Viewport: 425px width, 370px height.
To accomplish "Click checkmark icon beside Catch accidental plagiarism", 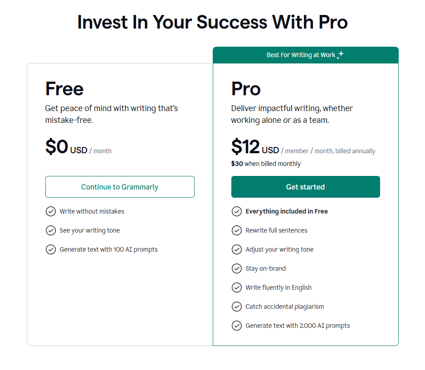I will click(237, 307).
